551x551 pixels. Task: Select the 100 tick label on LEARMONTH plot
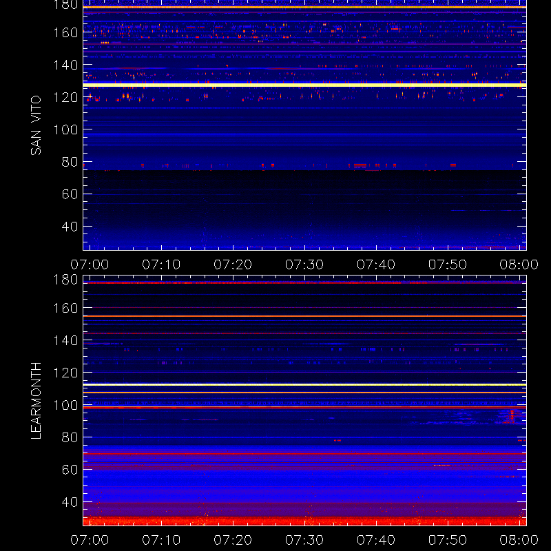(x=65, y=405)
